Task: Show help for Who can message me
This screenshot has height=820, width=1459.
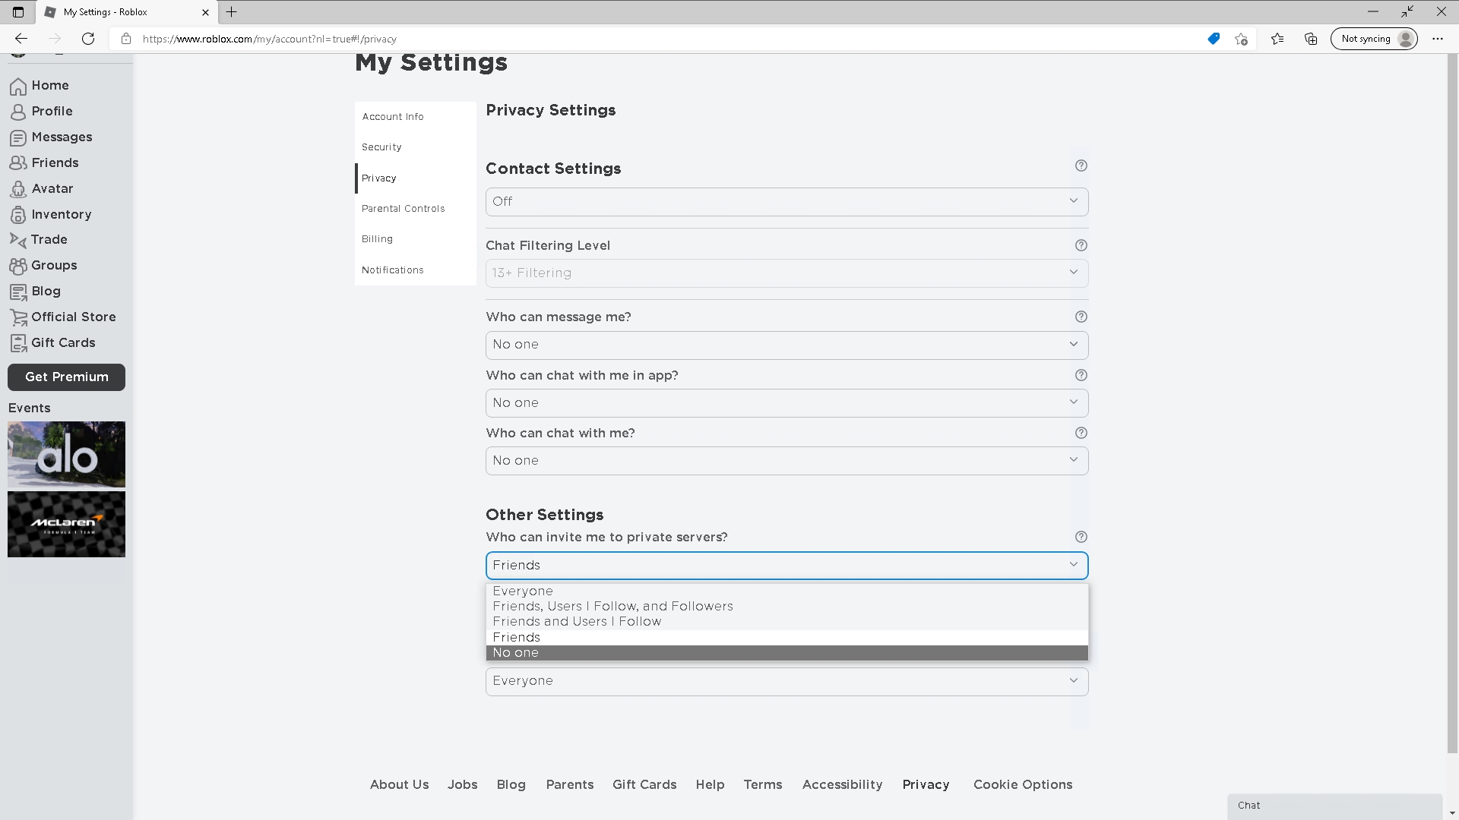Action: pos(1081,317)
